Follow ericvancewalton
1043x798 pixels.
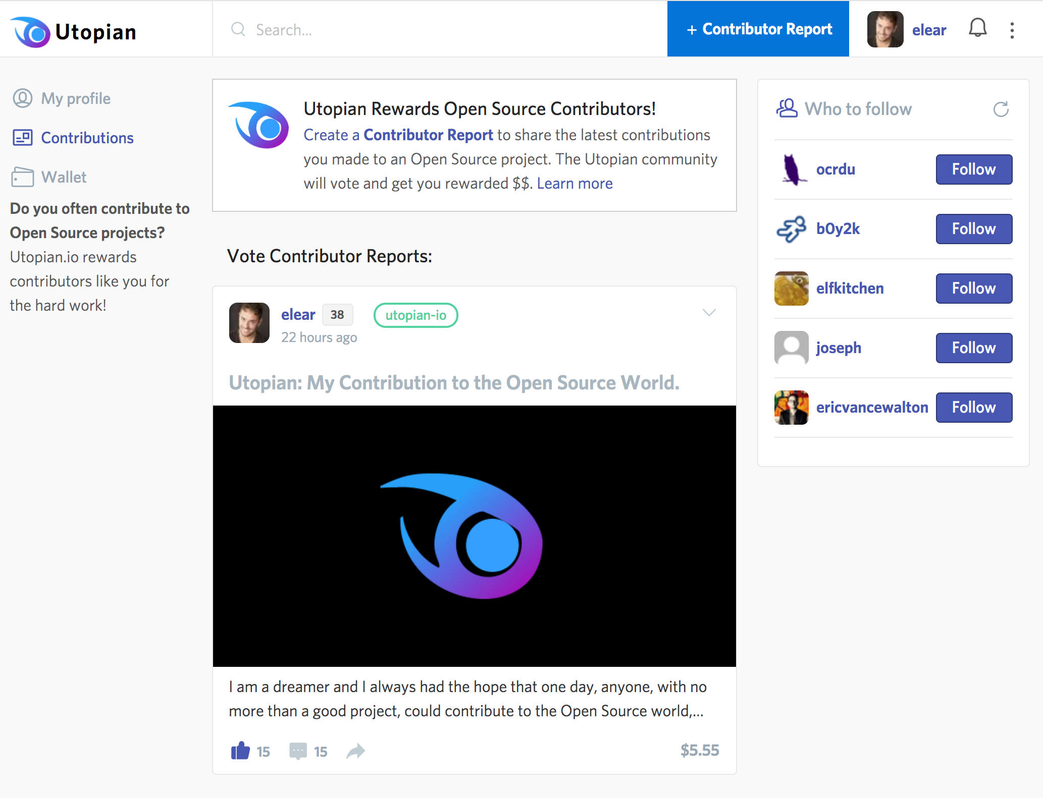point(974,408)
